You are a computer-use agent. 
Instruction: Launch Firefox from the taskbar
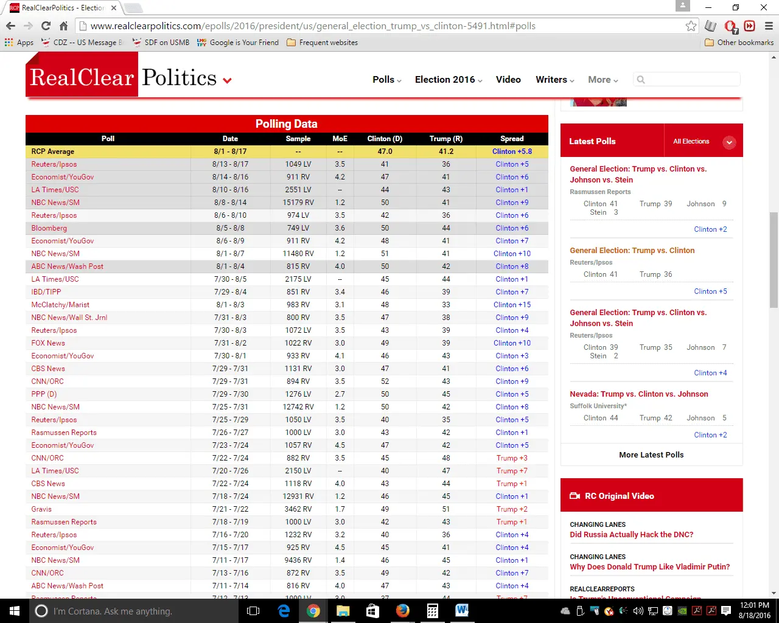pyautogui.click(x=402, y=611)
